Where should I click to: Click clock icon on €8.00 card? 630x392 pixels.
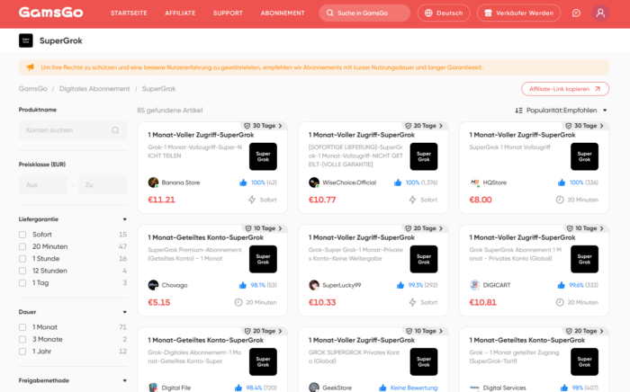coord(560,200)
